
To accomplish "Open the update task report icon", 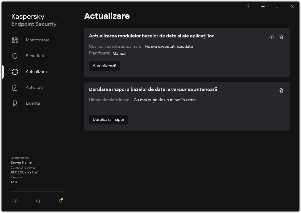I will tap(281, 37).
